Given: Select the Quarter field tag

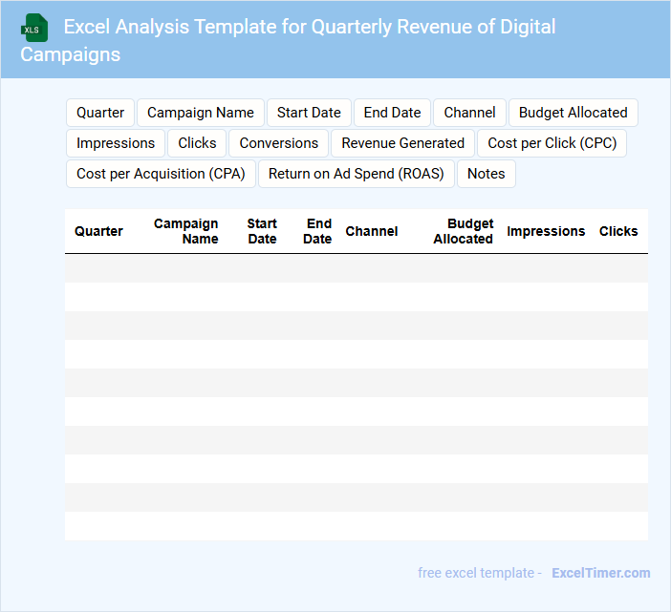Looking at the screenshot, I should point(100,113).
